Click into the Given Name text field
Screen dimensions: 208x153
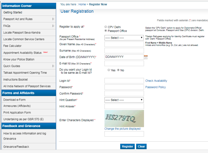[x=124, y=44]
